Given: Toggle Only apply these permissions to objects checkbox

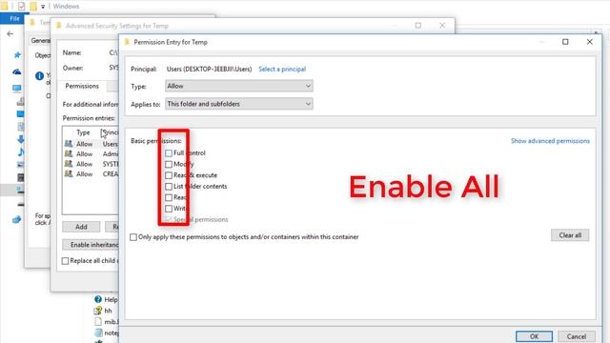Looking at the screenshot, I should 133,237.
